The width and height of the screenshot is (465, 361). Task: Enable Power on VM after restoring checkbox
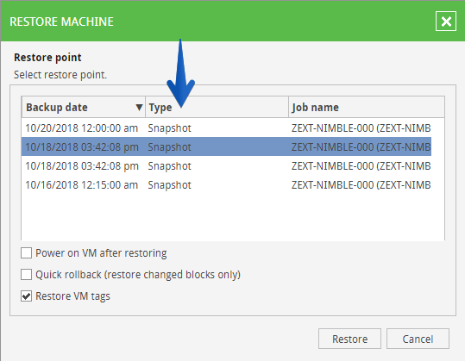click(27, 253)
